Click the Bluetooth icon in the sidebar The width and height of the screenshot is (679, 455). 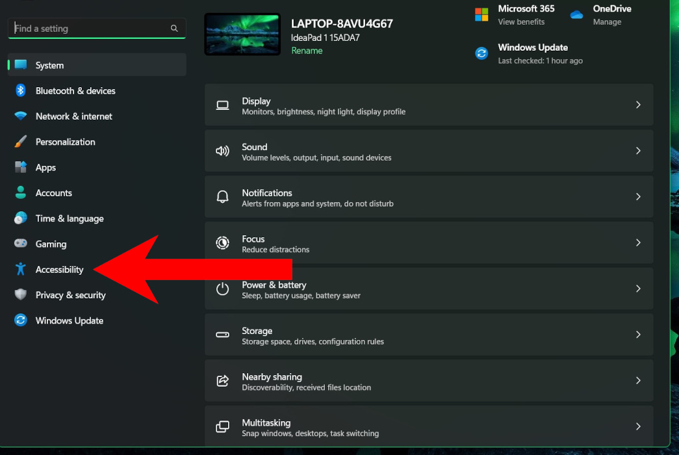[19, 90]
